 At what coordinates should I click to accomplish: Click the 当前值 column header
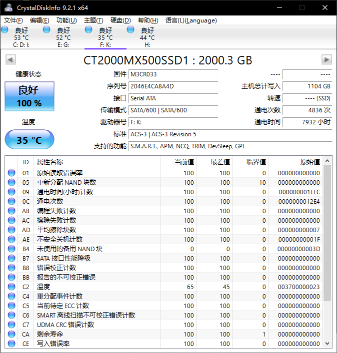pyautogui.click(x=179, y=162)
